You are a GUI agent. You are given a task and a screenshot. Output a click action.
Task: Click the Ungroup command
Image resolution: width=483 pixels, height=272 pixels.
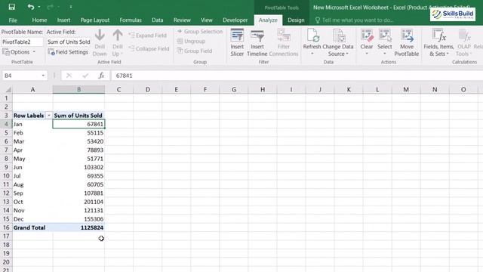coord(191,41)
